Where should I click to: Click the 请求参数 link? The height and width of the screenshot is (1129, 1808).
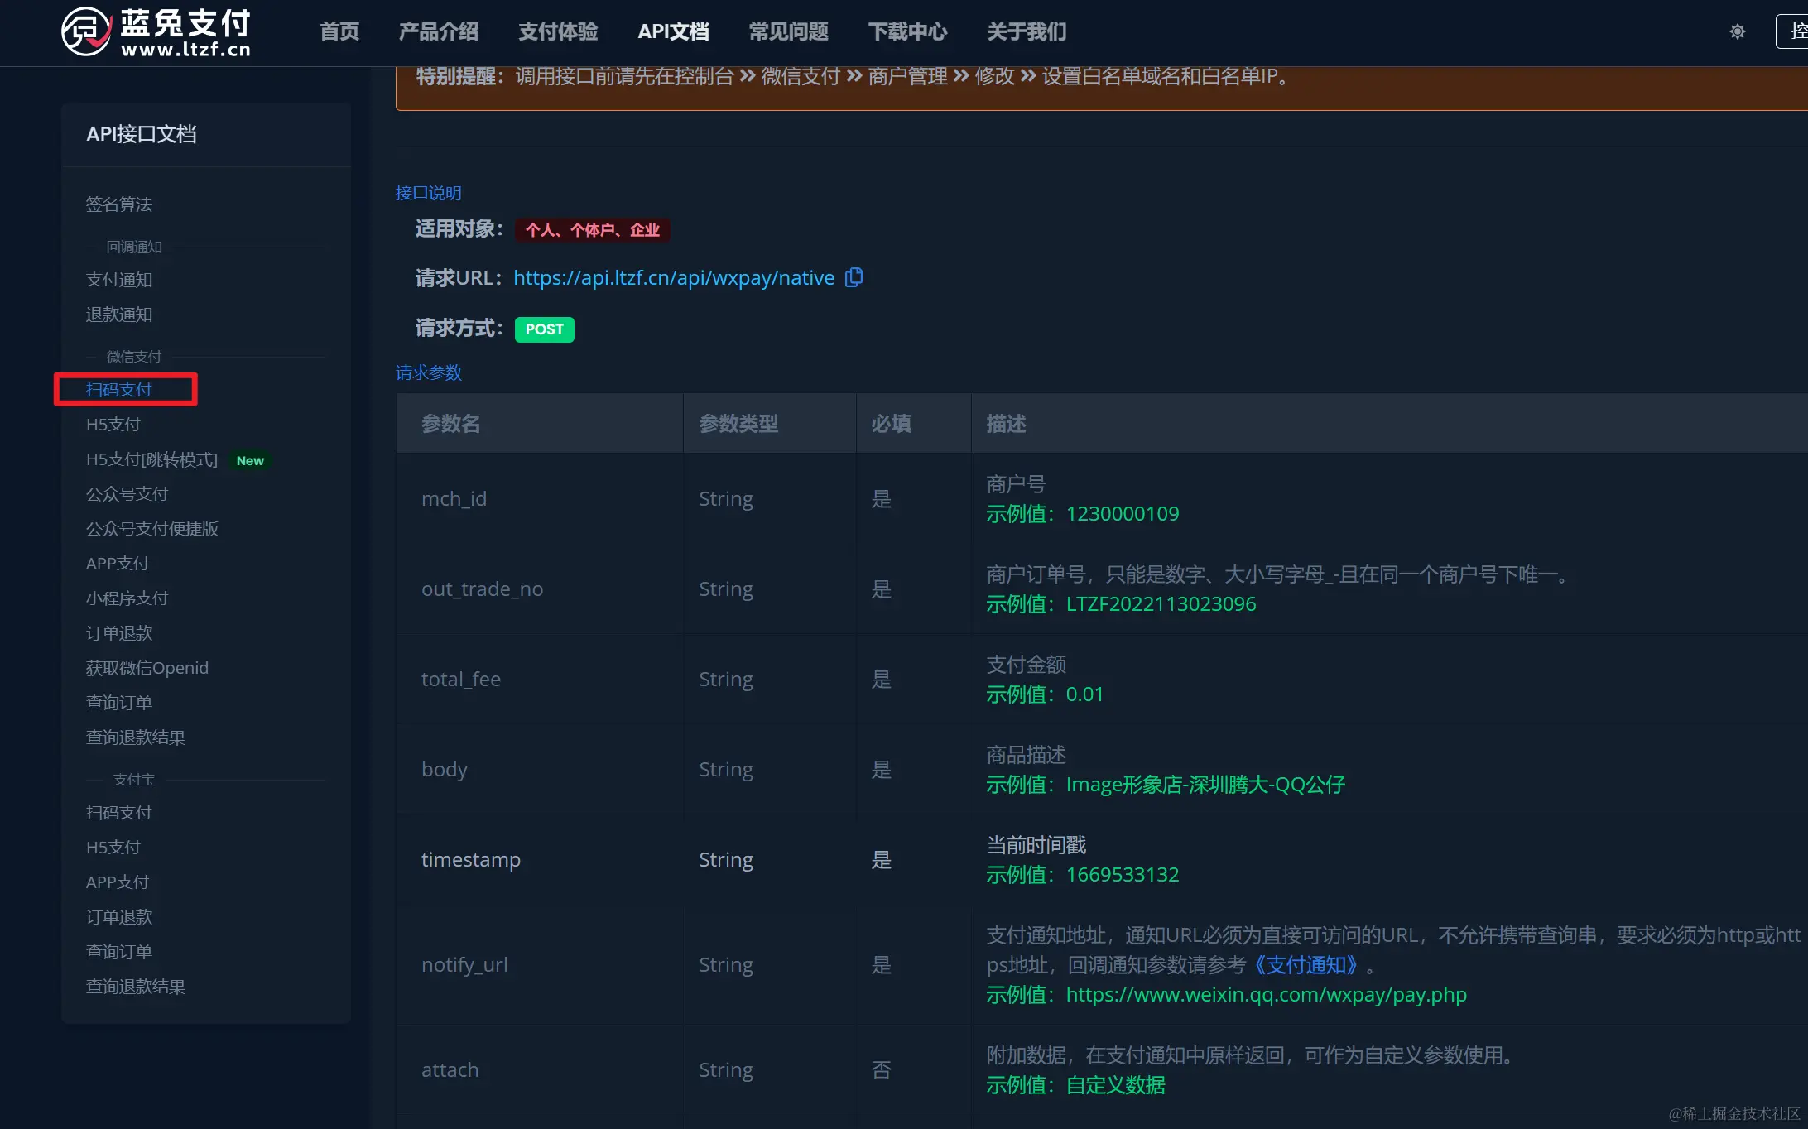(428, 372)
